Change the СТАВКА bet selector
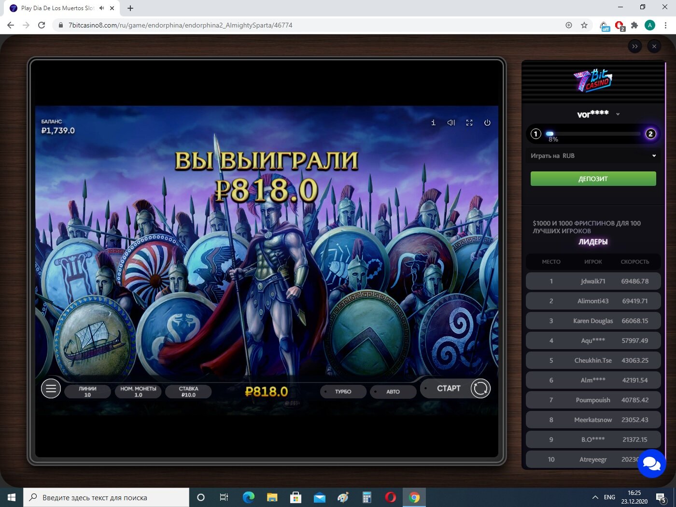The height and width of the screenshot is (507, 676). pyautogui.click(x=188, y=392)
